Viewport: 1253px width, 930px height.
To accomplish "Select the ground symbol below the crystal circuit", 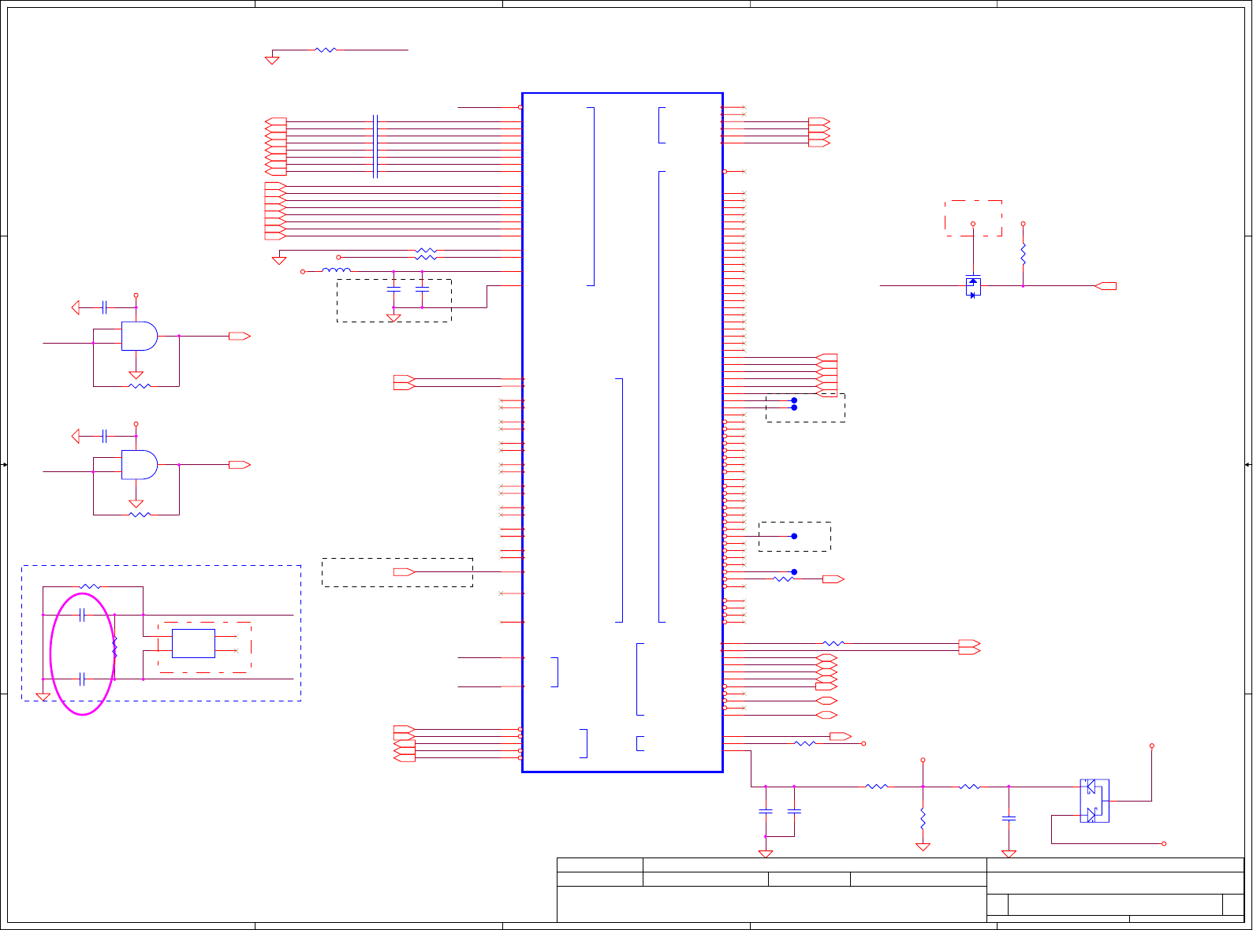I will click(43, 697).
